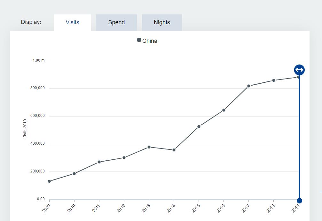Select the Nights tab

[162, 22]
